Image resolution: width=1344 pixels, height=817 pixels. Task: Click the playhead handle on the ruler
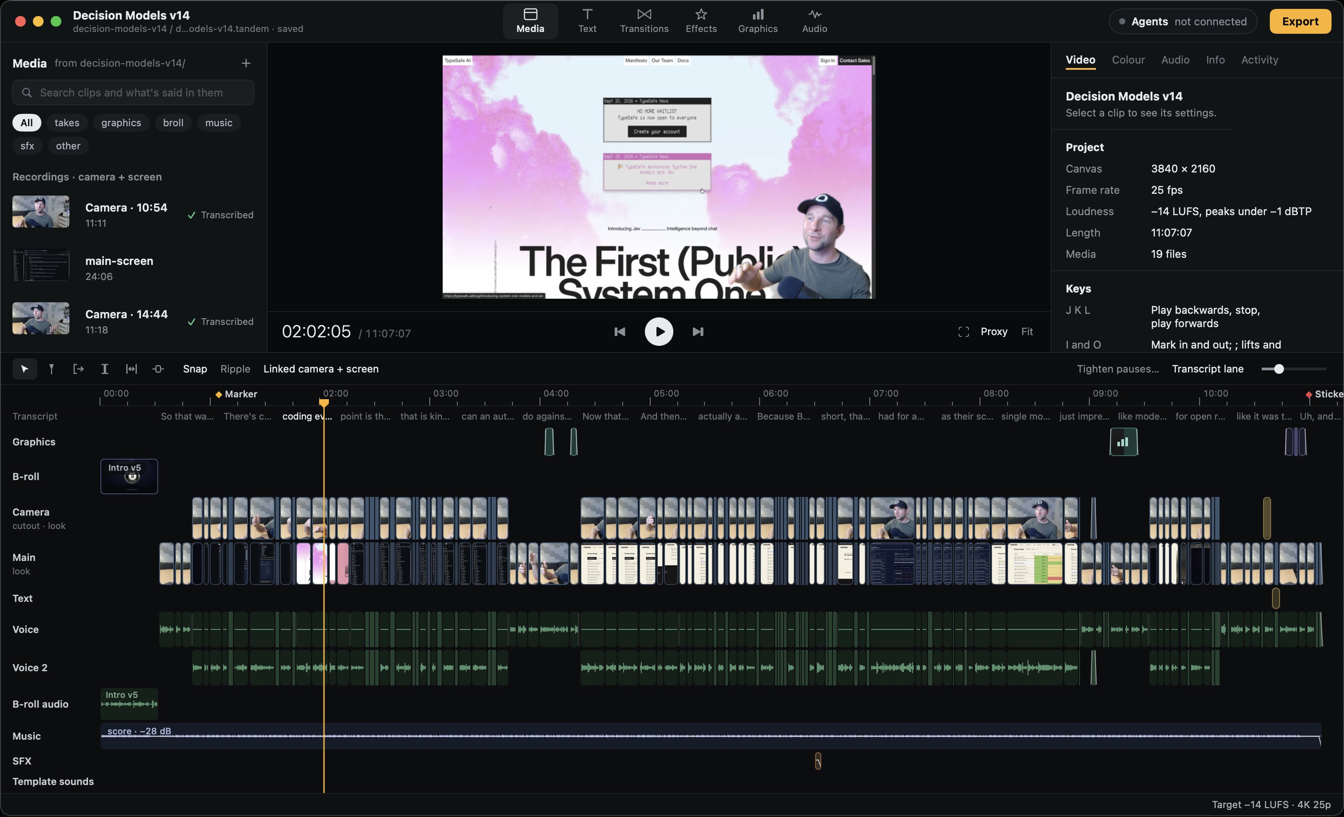point(324,403)
